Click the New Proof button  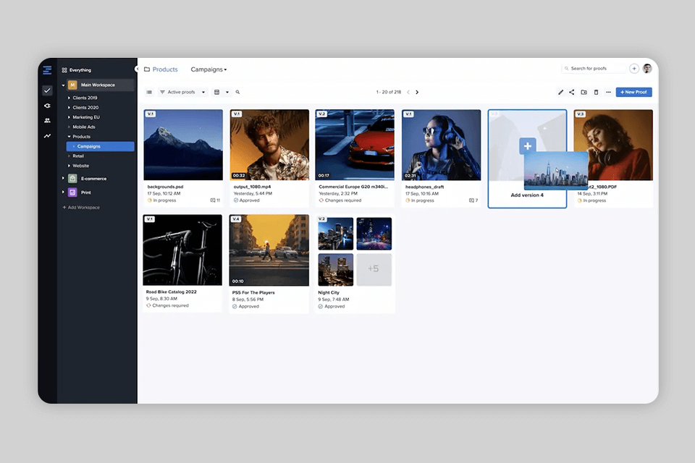(x=633, y=92)
